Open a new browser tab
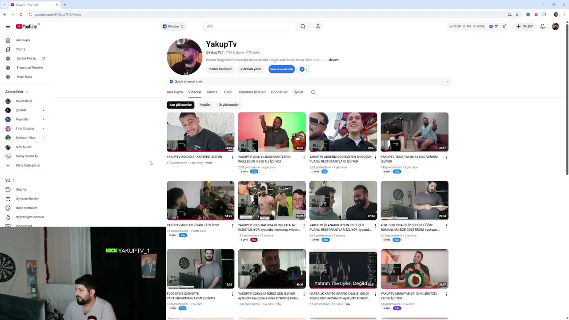The image size is (569, 320). [x=65, y=4]
